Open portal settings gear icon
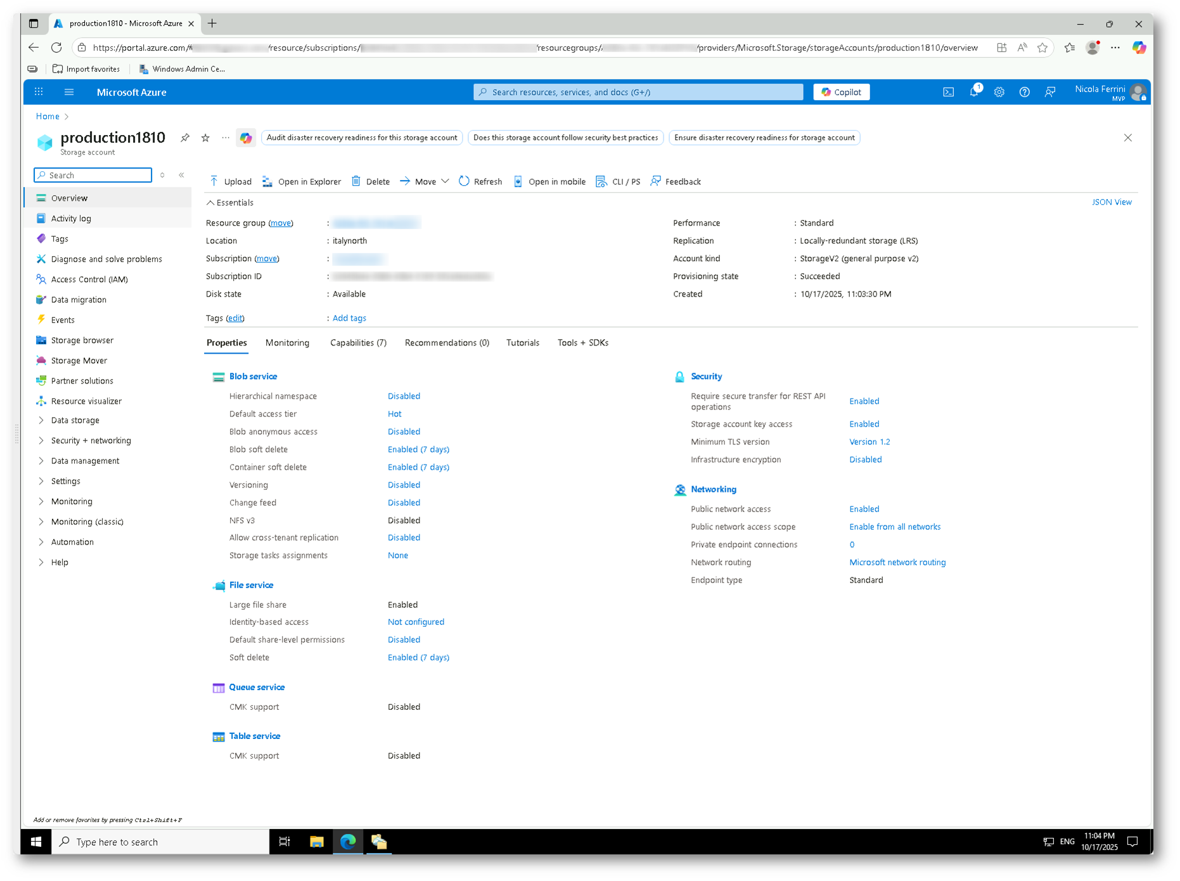This screenshot has height=881, width=1180. click(999, 92)
